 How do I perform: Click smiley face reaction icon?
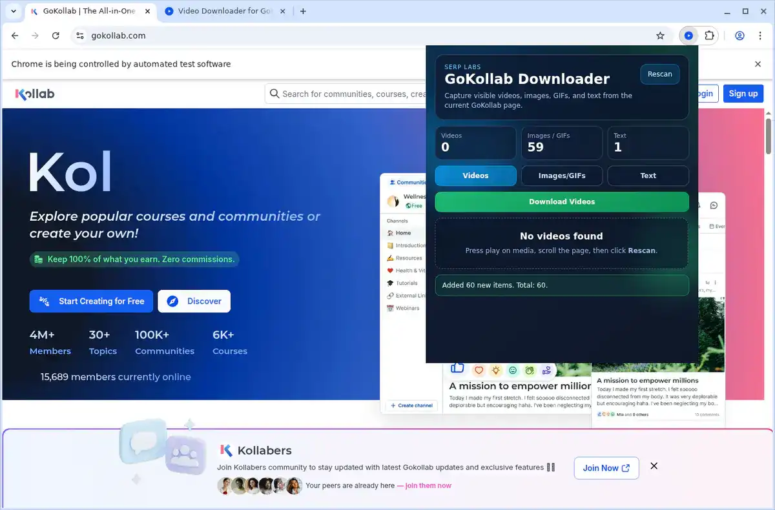513,371
